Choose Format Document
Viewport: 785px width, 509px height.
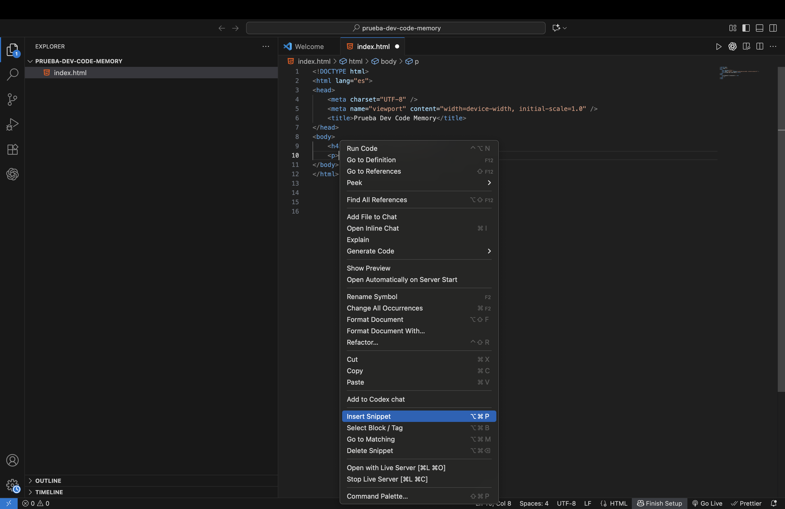(x=419, y=320)
